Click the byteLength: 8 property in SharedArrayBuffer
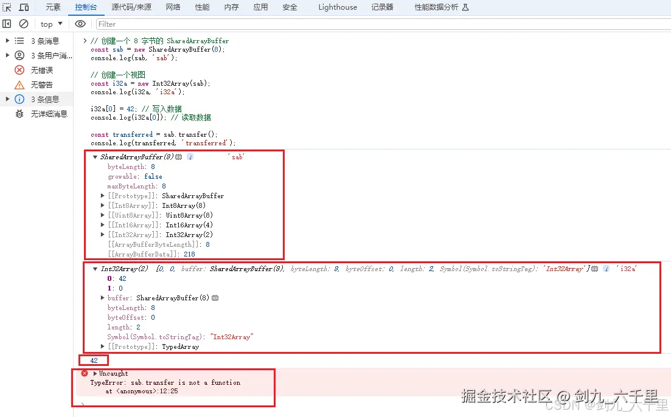This screenshot has height=417, width=671. pos(131,167)
